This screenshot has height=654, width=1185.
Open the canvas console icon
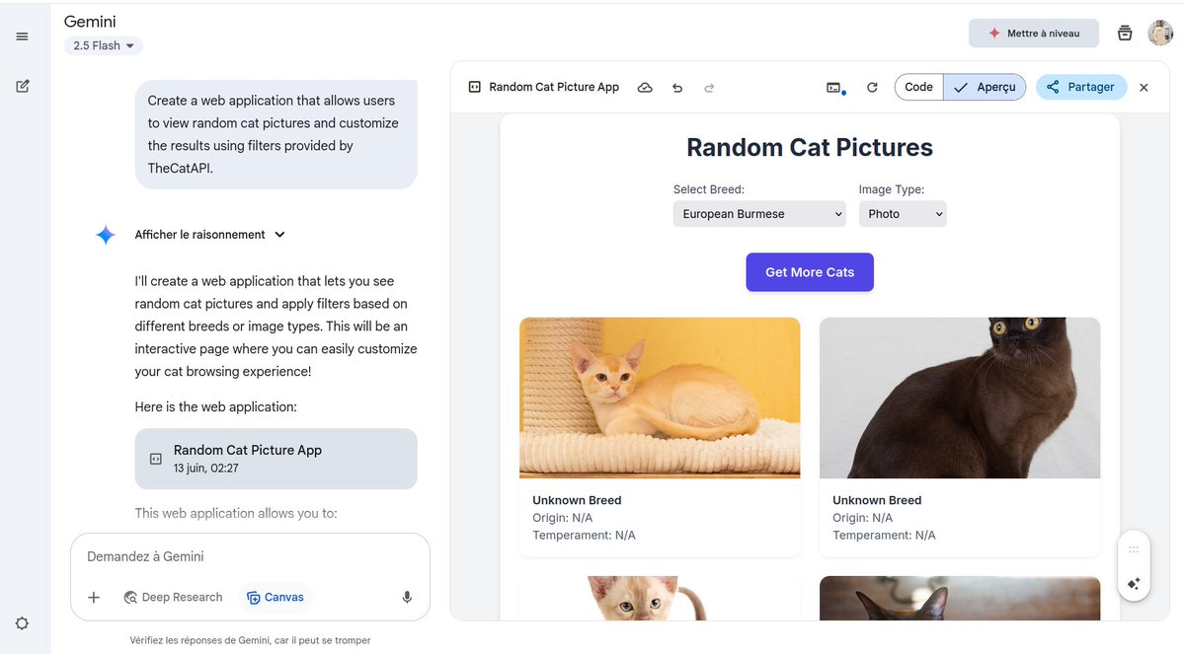point(835,88)
